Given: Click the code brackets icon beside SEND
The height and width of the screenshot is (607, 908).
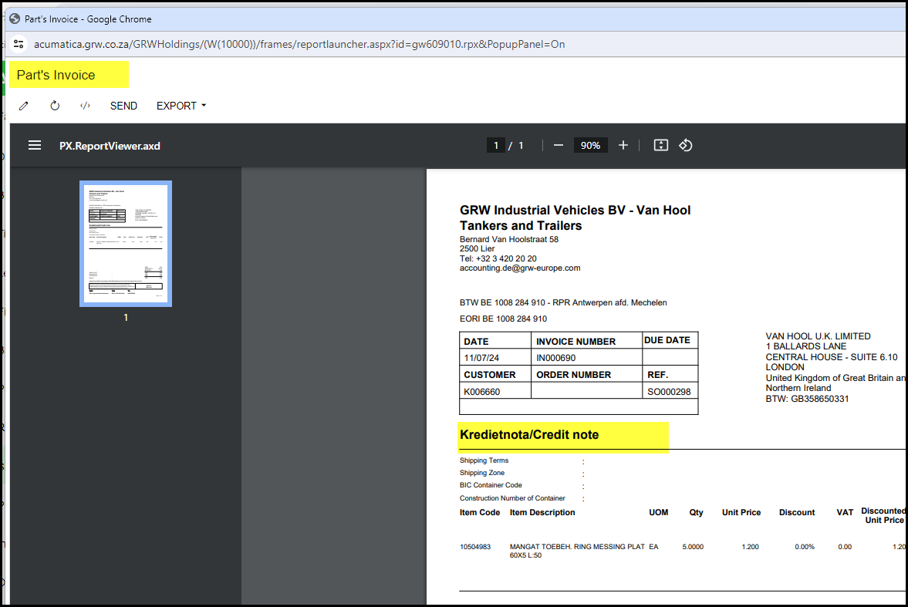Looking at the screenshot, I should coord(86,106).
